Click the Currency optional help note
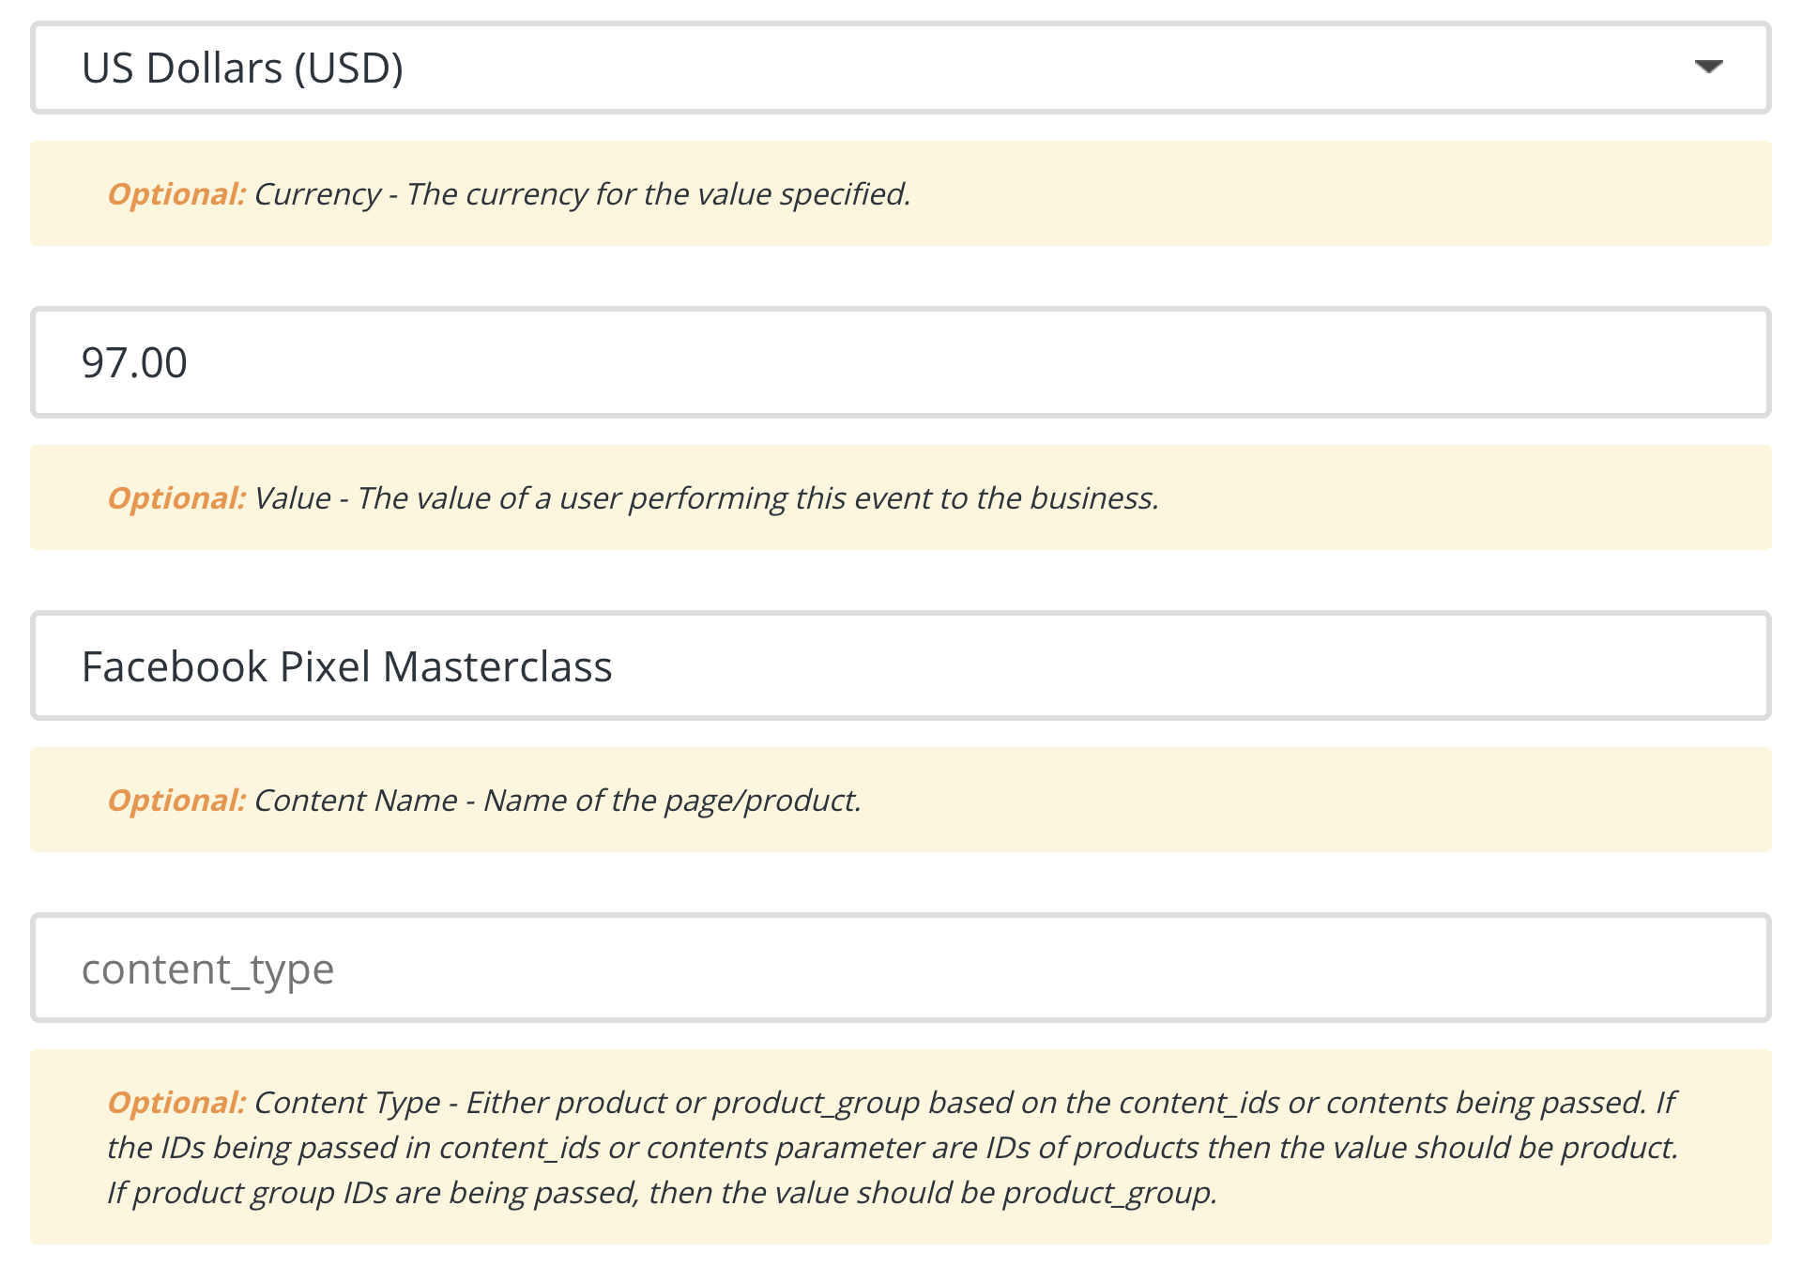 pos(901,193)
